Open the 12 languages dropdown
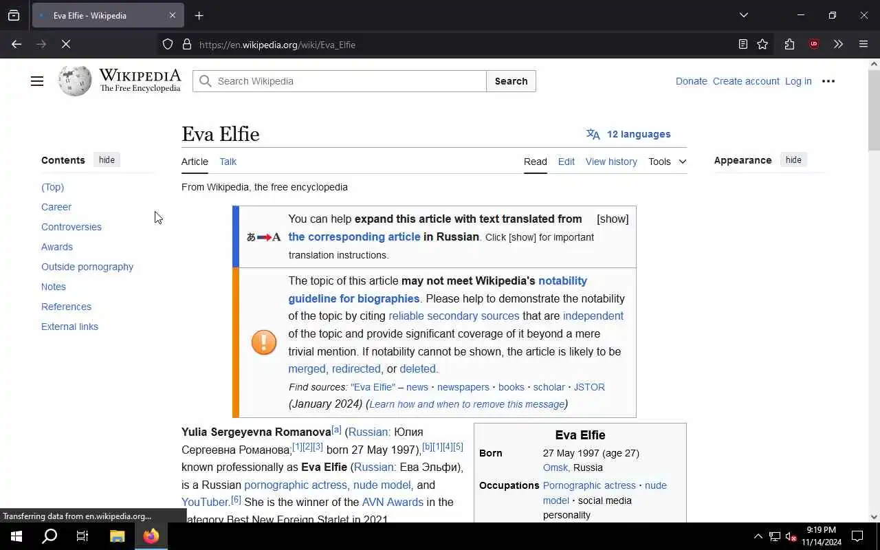The height and width of the screenshot is (550, 880). click(x=628, y=134)
